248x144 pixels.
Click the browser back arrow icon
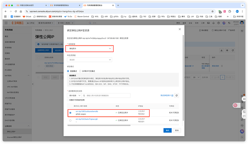5,11
